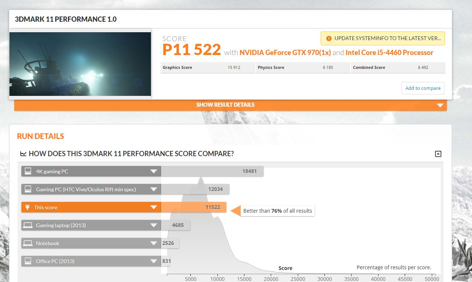Click the laptop icon in Notebook row
The height and width of the screenshot is (282, 472).
(27, 243)
